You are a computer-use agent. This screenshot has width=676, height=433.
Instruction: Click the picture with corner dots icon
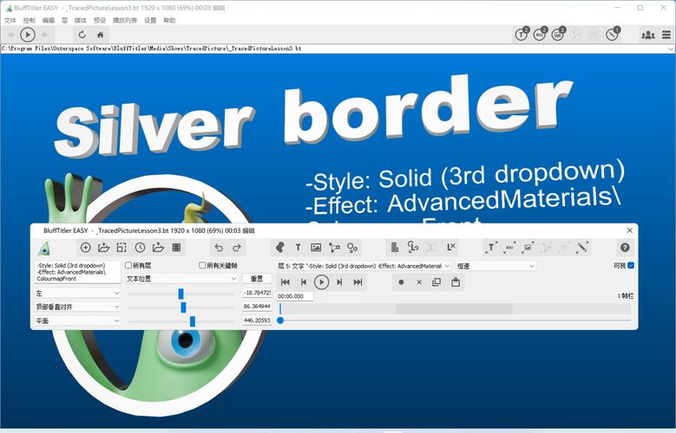click(x=528, y=248)
